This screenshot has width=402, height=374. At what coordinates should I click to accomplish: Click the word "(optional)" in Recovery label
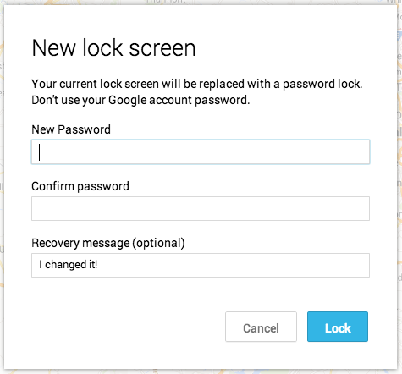point(158,243)
